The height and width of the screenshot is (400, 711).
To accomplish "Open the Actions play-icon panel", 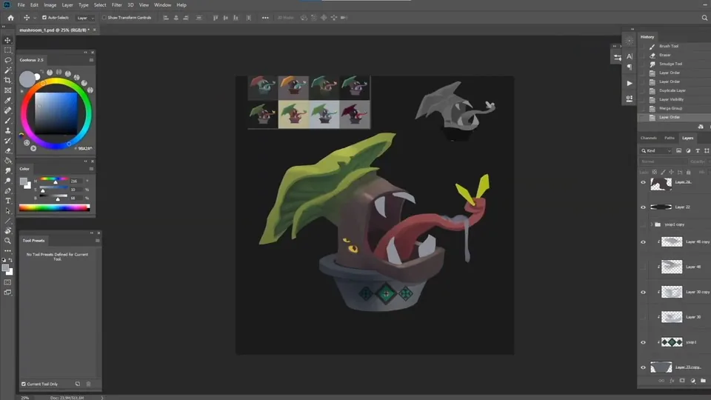I will [630, 84].
